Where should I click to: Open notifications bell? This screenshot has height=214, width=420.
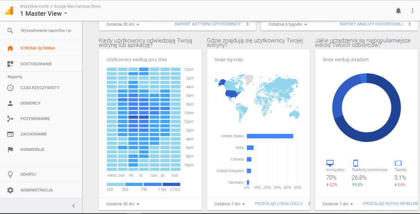399,11
